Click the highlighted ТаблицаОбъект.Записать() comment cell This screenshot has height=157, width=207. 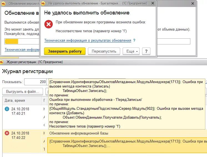[127, 145]
